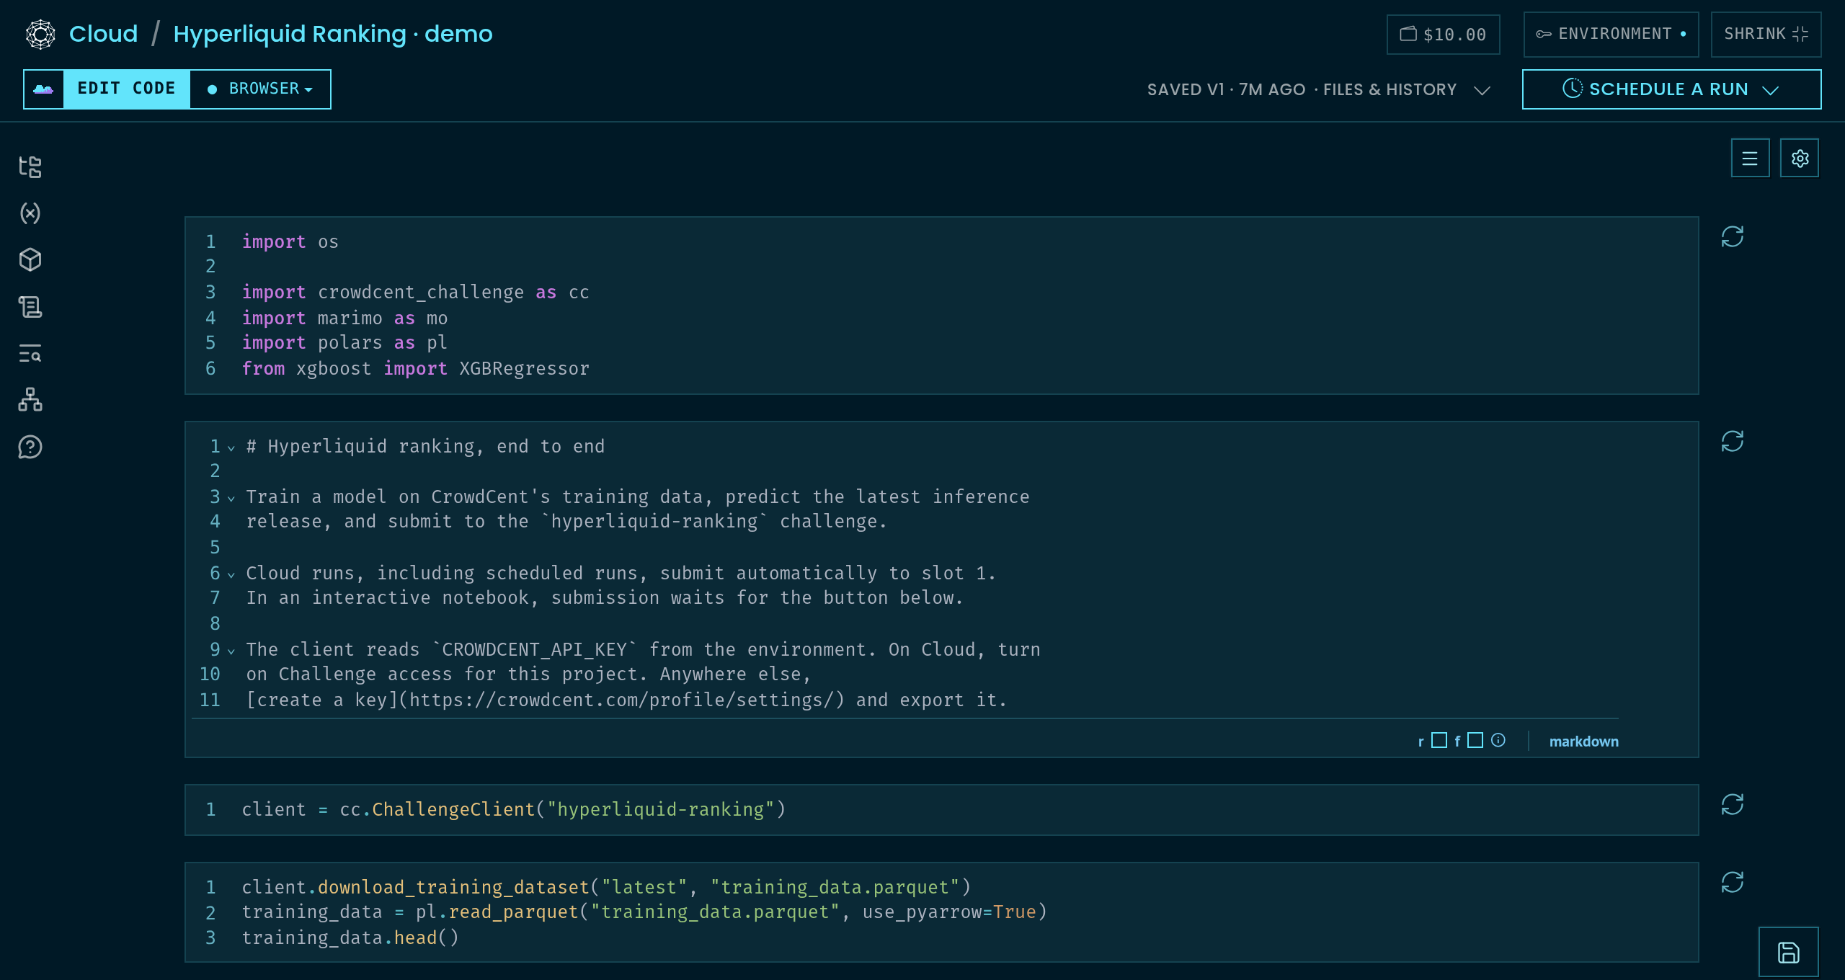Run the markdown cell refresh icon

coord(1733,441)
